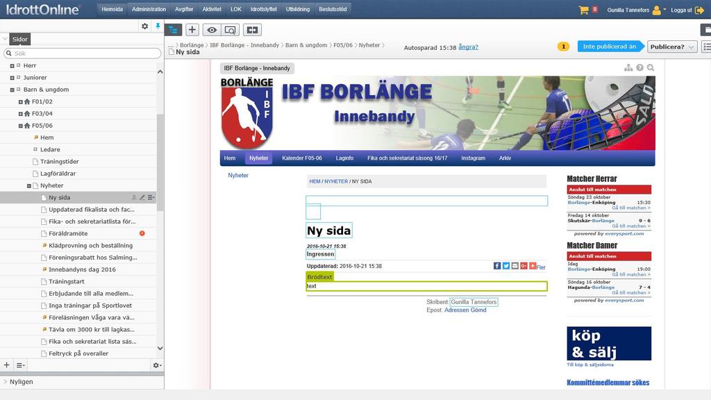Expand the F03/04 tree node
711x400 pixels.
pyautogui.click(x=20, y=114)
